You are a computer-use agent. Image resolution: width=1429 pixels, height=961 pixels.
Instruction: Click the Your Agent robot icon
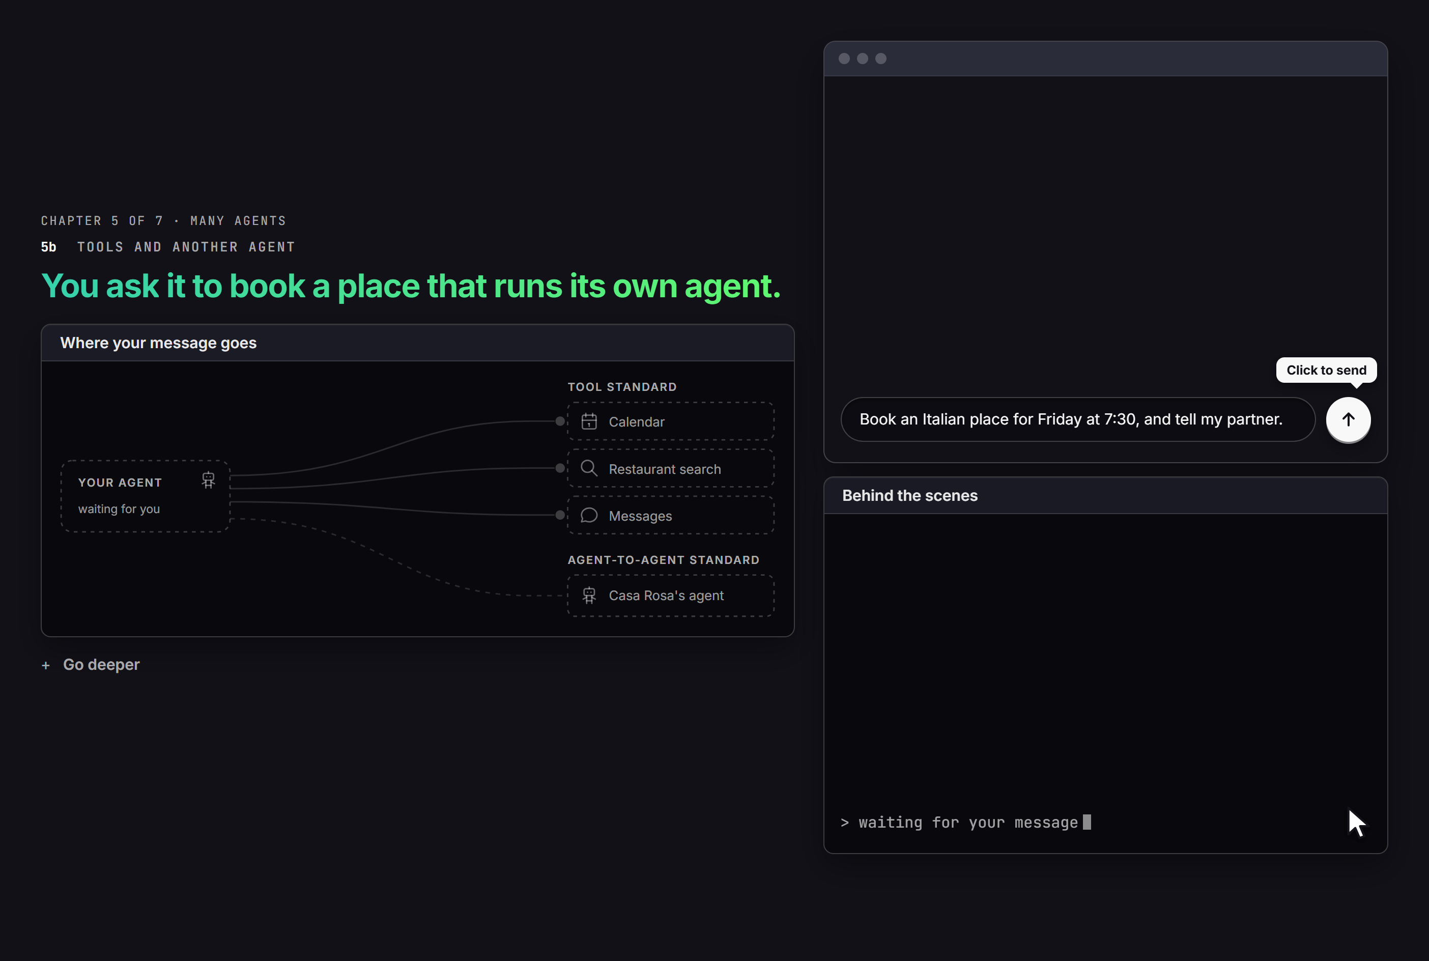[208, 480]
